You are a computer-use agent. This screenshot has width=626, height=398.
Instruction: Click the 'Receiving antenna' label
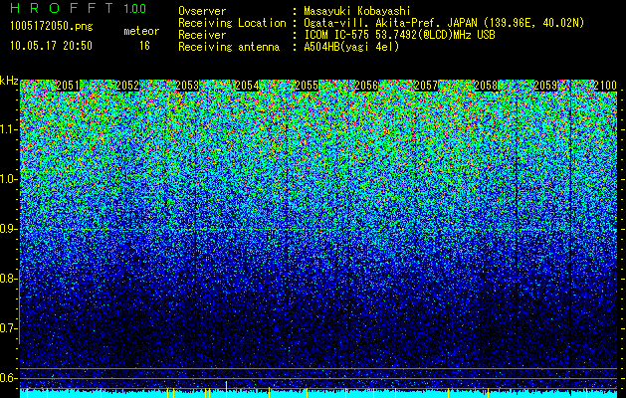click(x=229, y=47)
